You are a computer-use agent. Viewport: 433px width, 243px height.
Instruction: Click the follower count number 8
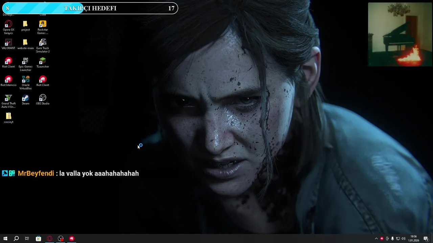point(7,8)
